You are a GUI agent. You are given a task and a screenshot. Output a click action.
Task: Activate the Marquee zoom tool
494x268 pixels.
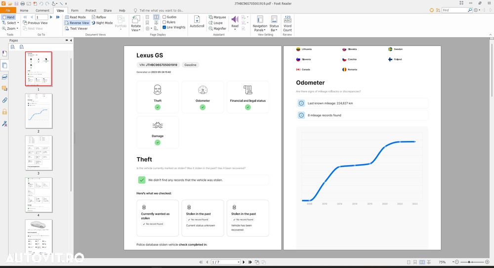(x=217, y=17)
